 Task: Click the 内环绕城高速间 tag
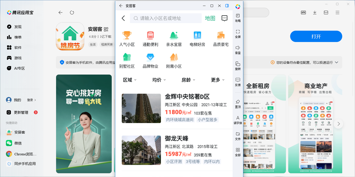[180, 119]
